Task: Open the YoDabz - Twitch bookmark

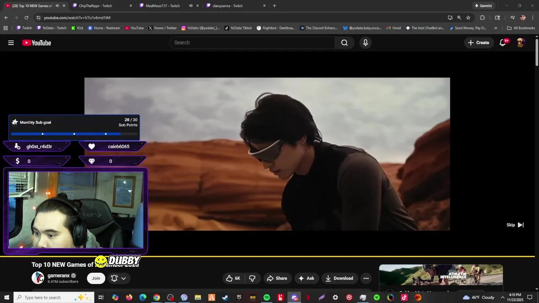Action: (x=51, y=28)
